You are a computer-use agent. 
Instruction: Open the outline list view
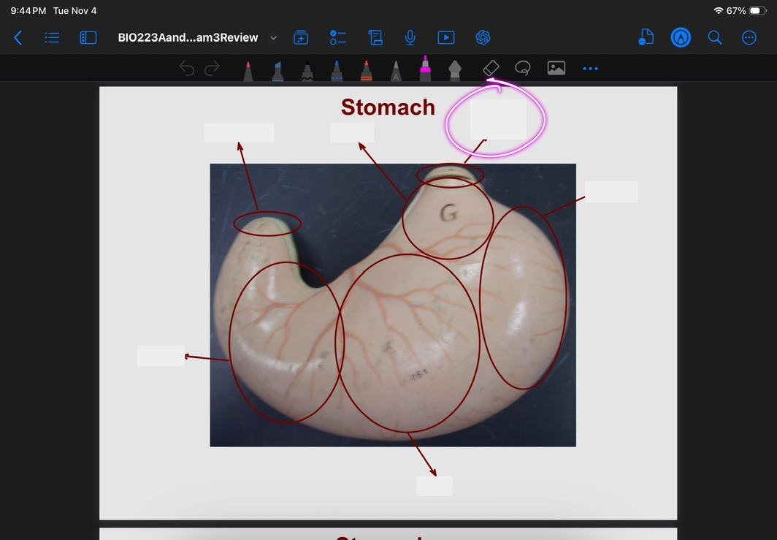[52, 38]
